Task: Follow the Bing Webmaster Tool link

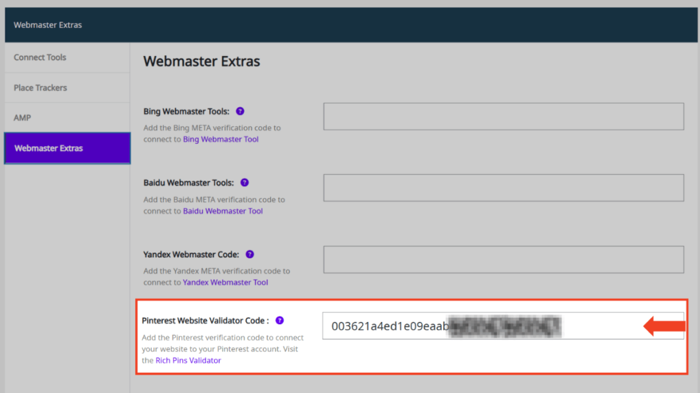Action: [x=221, y=139]
